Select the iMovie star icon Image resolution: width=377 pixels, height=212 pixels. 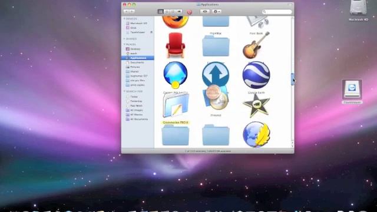point(256,105)
